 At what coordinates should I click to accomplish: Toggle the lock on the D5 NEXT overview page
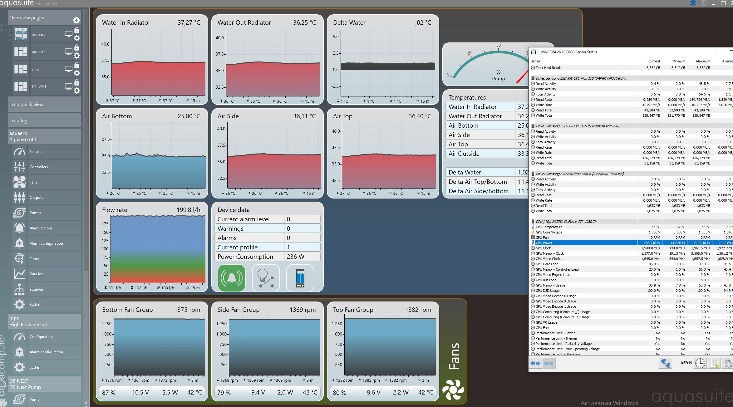pyautogui.click(x=77, y=83)
